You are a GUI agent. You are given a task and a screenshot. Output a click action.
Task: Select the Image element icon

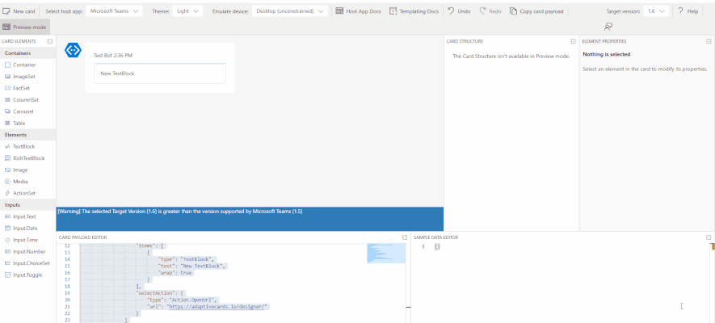pyautogui.click(x=7, y=170)
